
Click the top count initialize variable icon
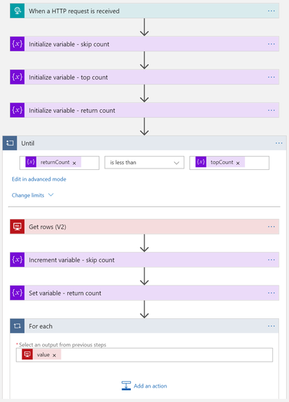pos(17,77)
